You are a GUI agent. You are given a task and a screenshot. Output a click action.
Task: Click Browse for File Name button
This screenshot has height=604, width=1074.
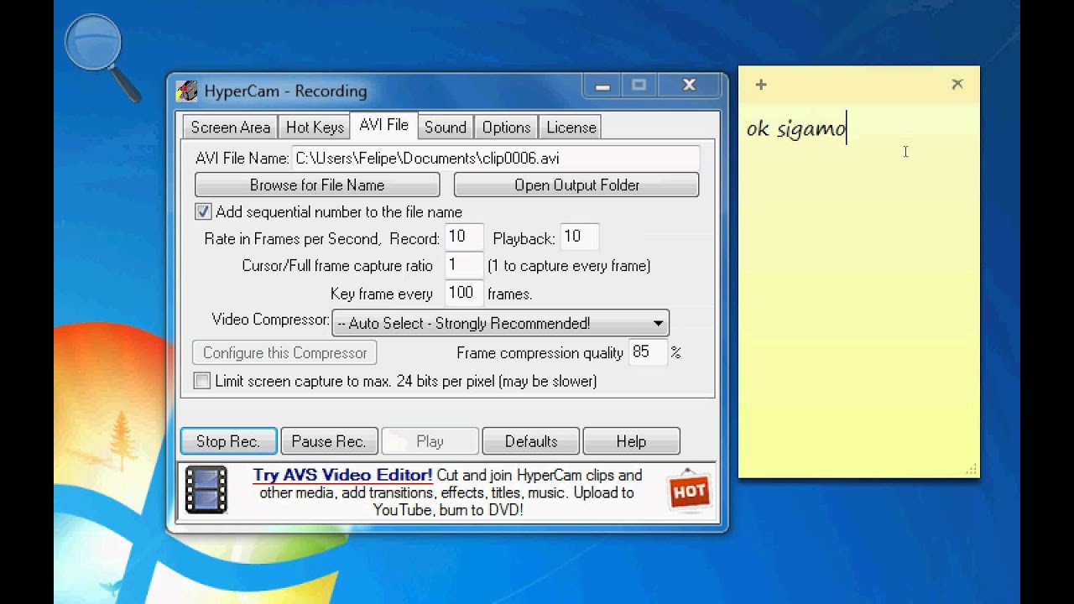pos(317,185)
